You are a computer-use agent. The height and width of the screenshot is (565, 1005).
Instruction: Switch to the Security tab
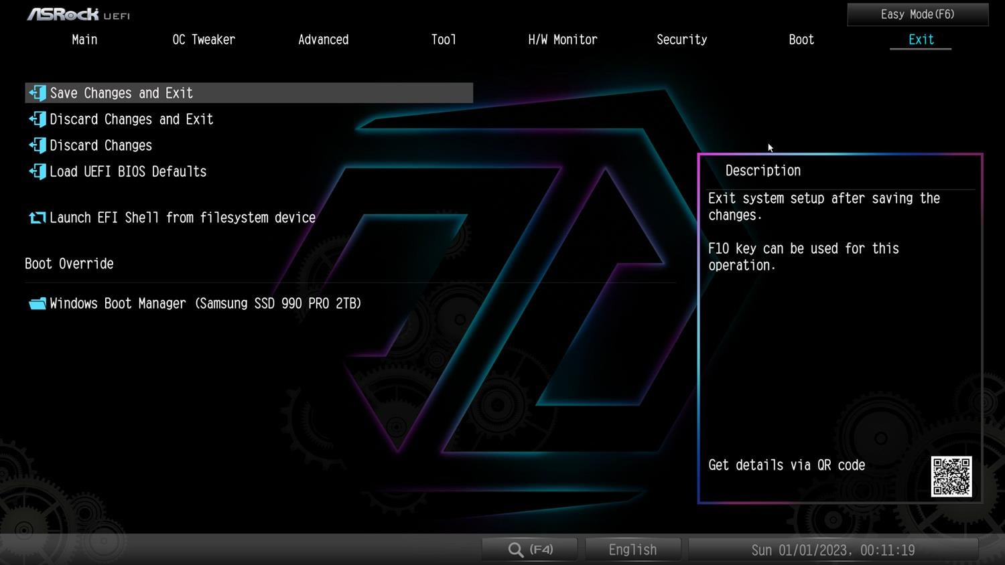[x=682, y=39]
